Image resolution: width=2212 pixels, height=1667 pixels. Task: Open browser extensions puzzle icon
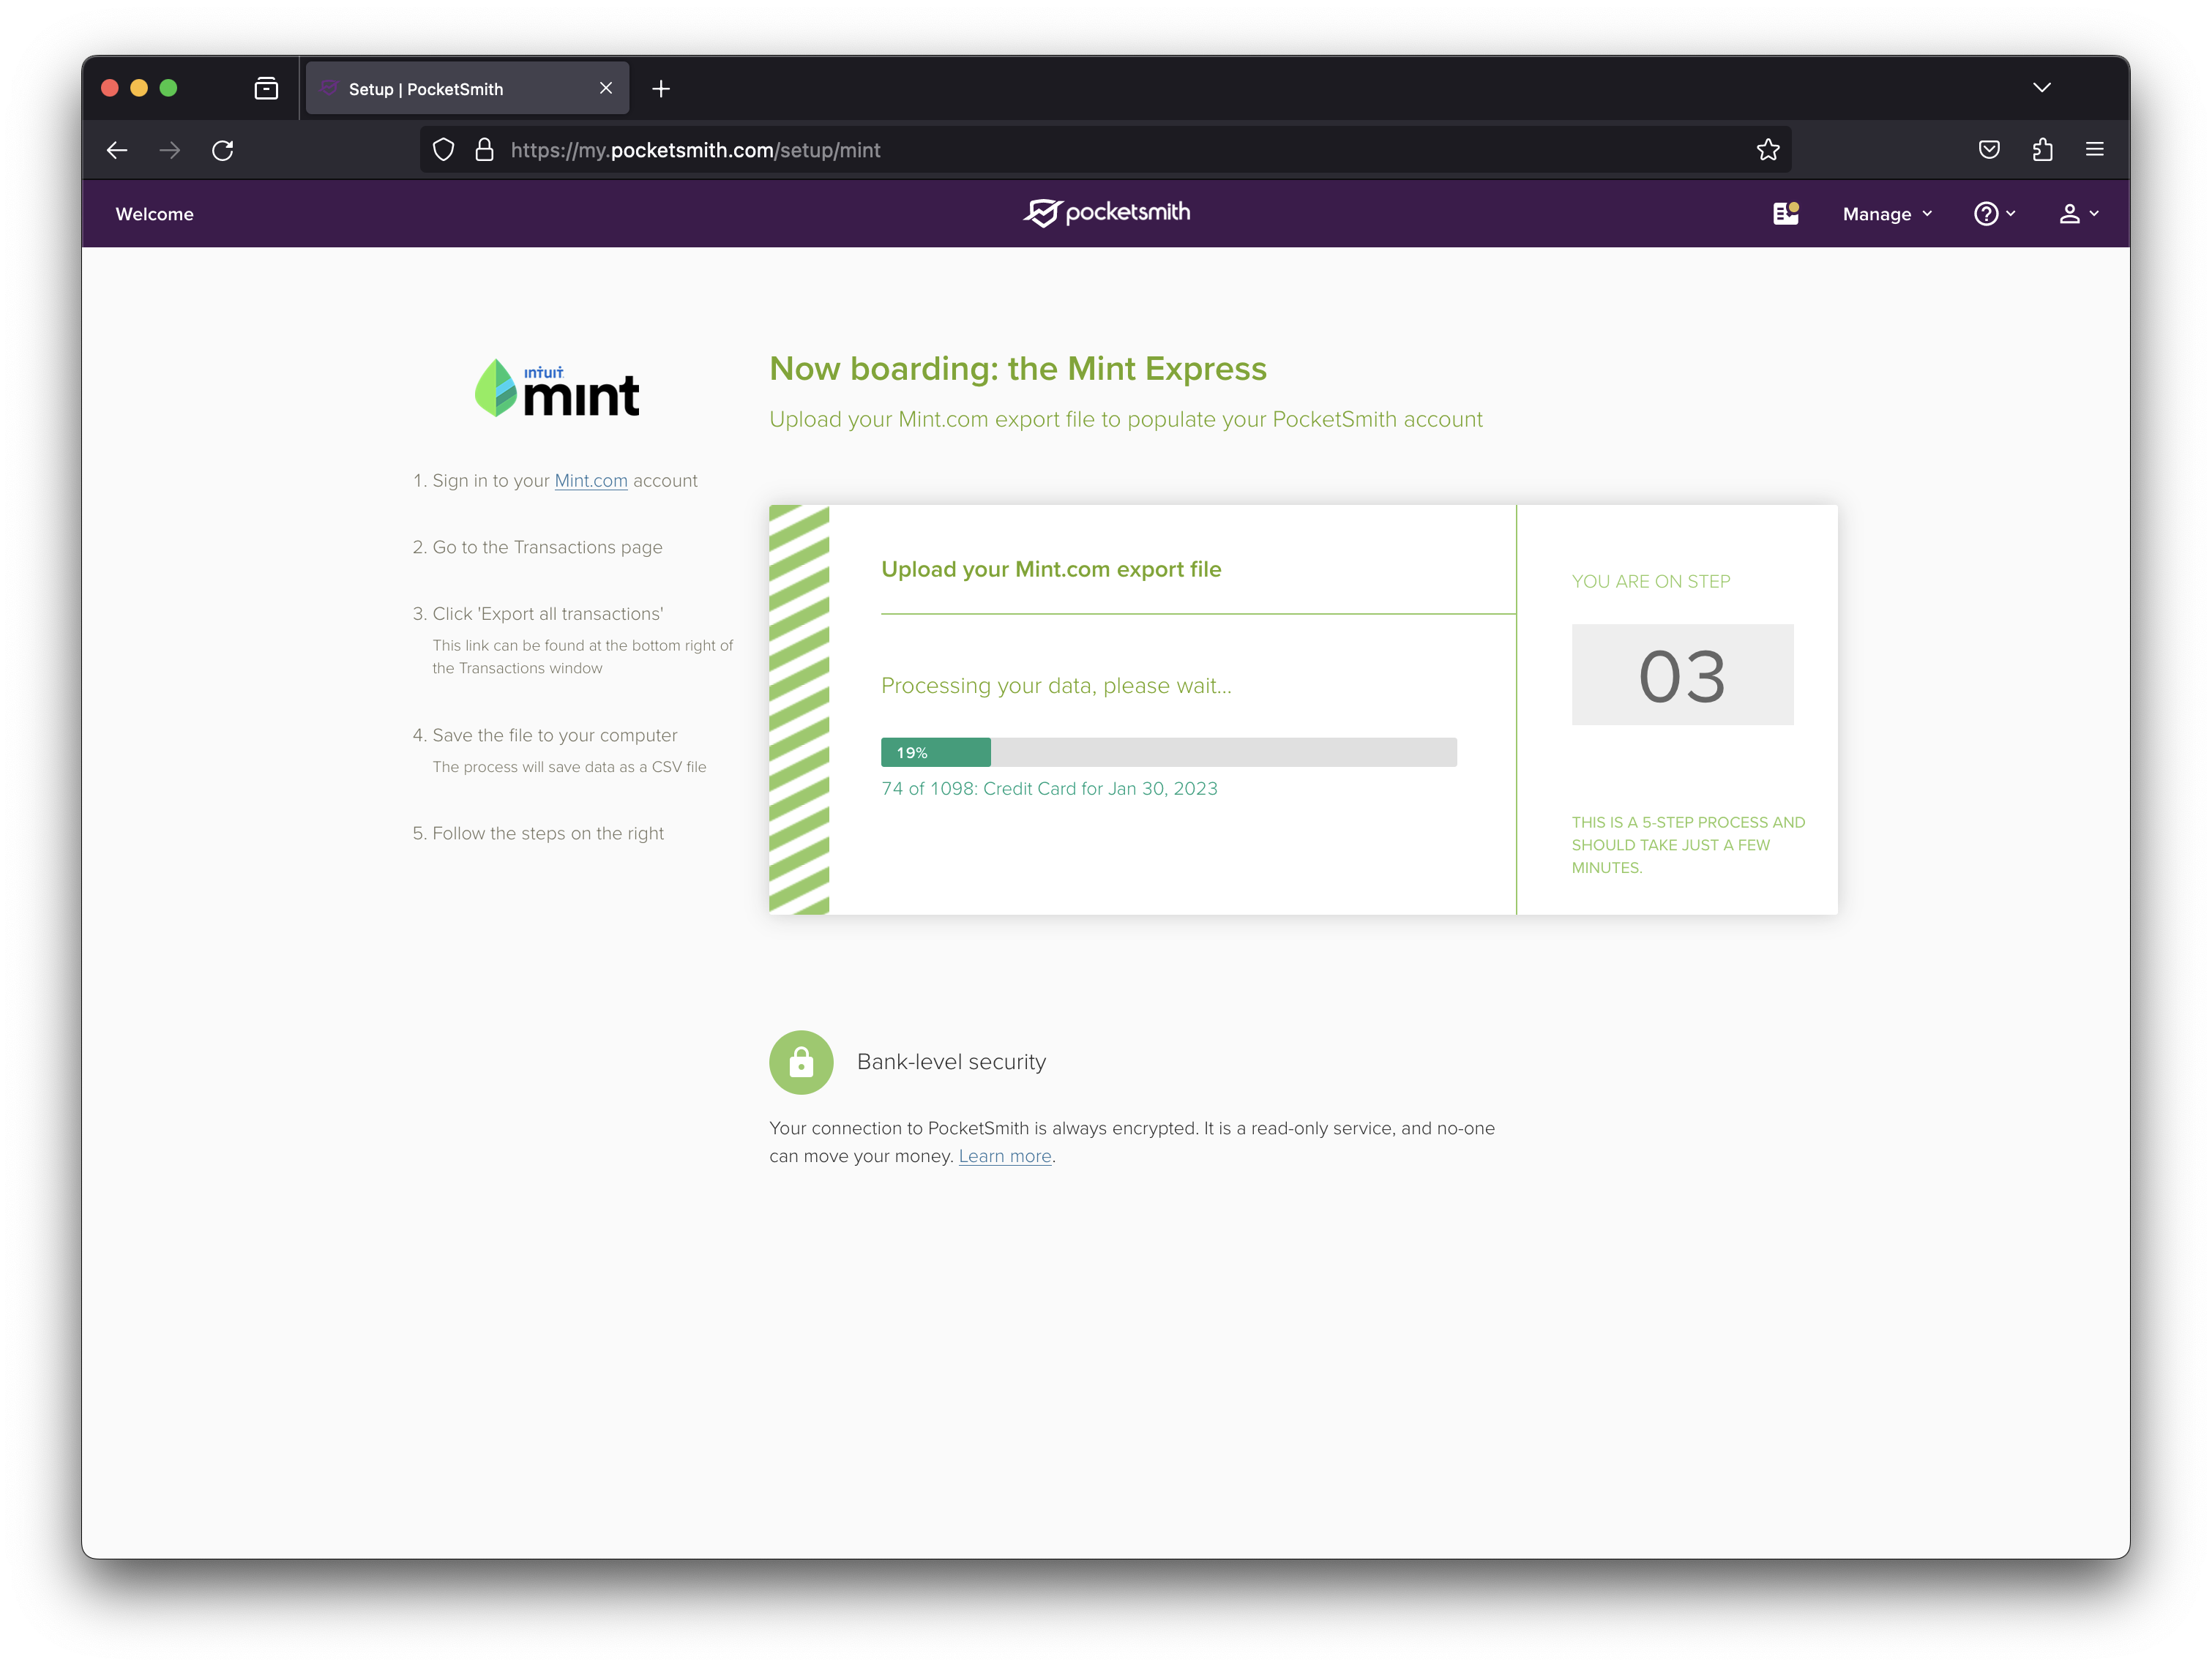[2041, 150]
